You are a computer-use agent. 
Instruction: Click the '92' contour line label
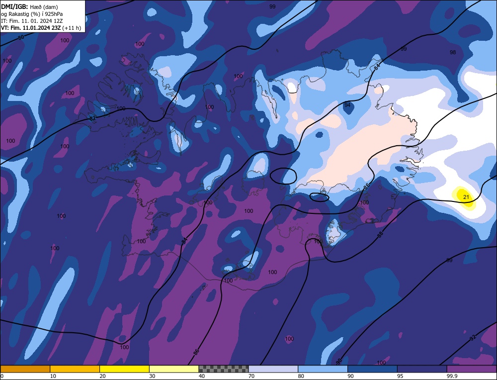(x=473, y=338)
